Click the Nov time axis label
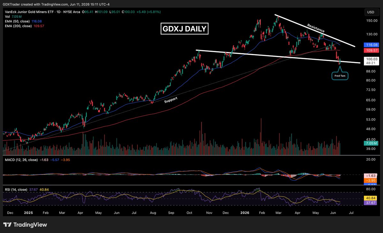This screenshot has height=233, width=383. [x=209, y=212]
